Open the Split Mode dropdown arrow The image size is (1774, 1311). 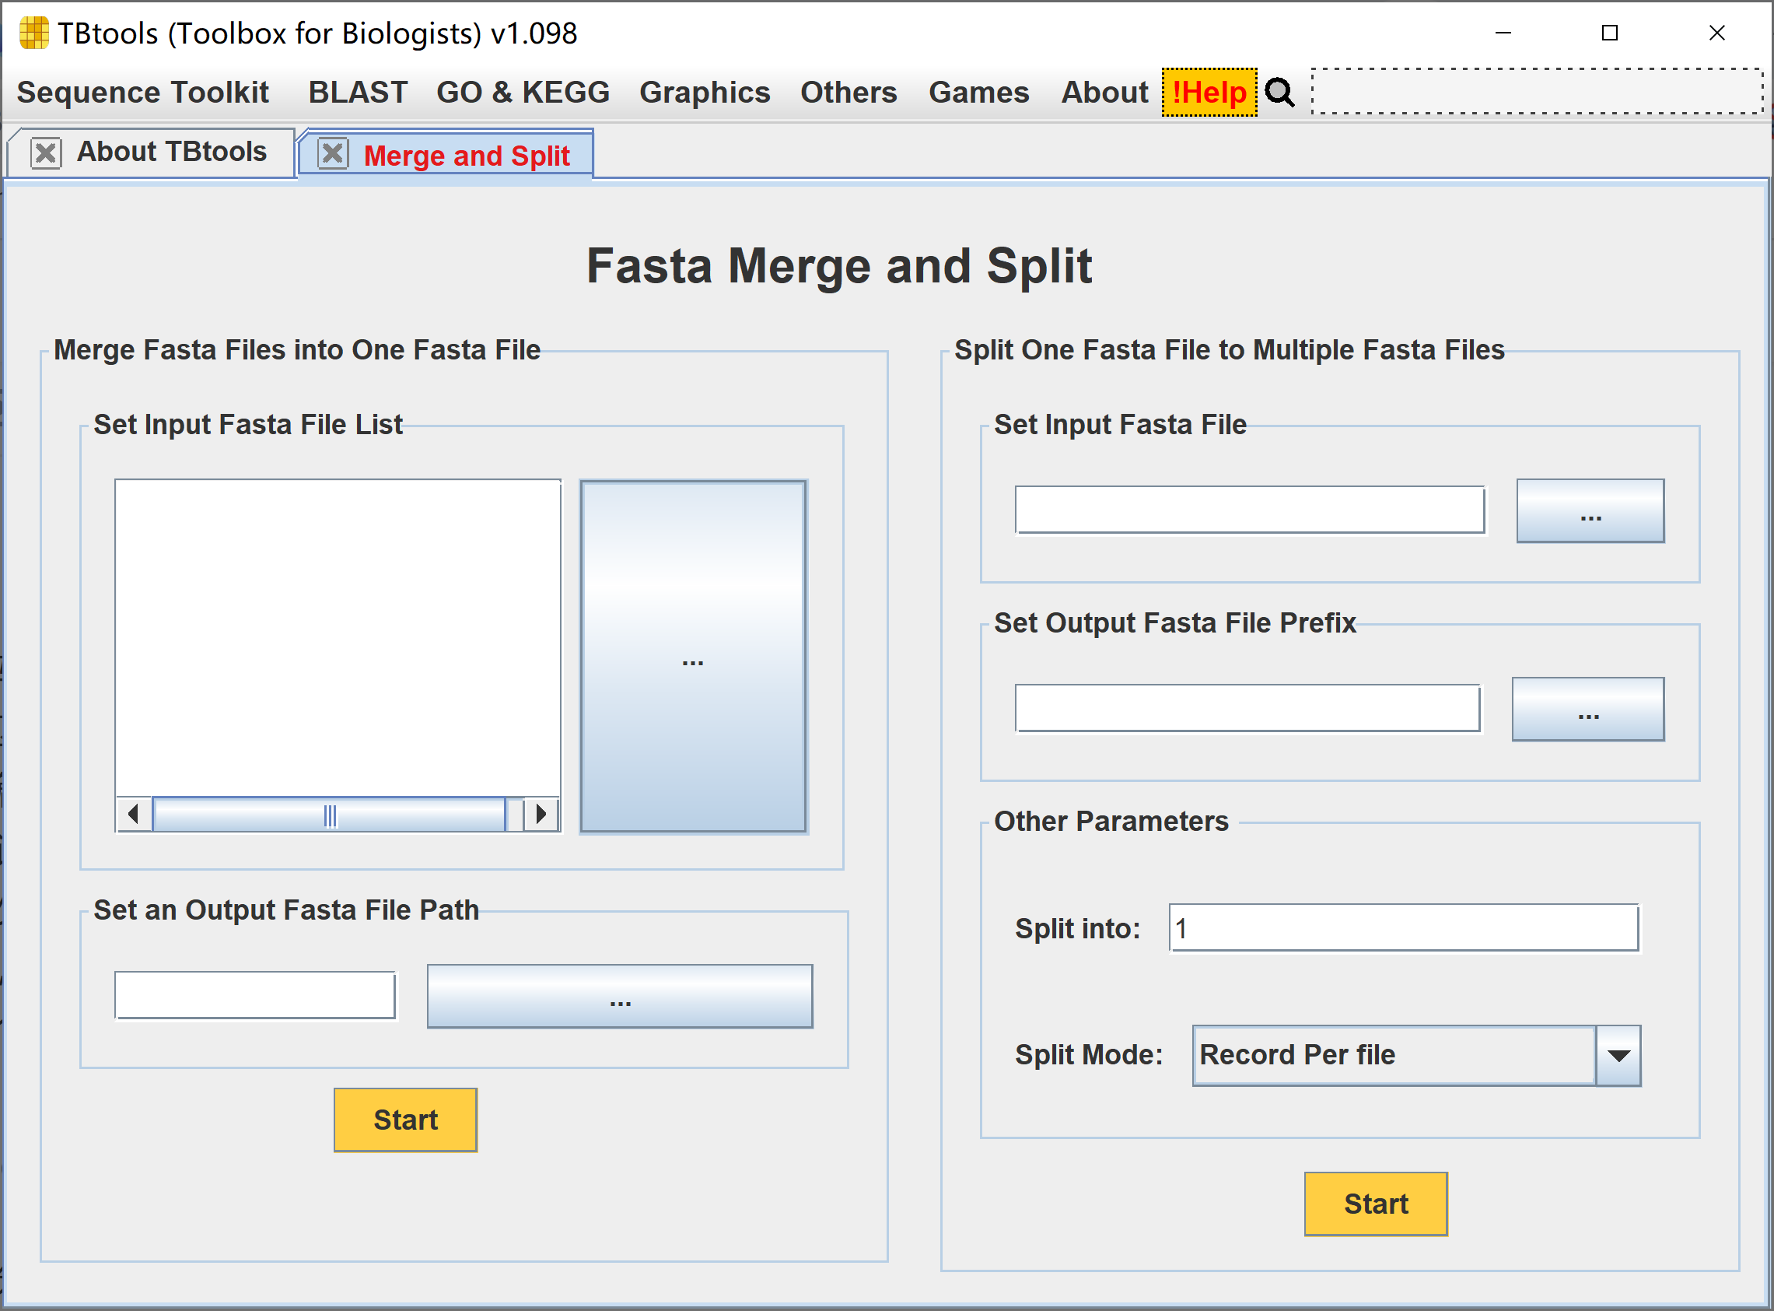pos(1618,1056)
